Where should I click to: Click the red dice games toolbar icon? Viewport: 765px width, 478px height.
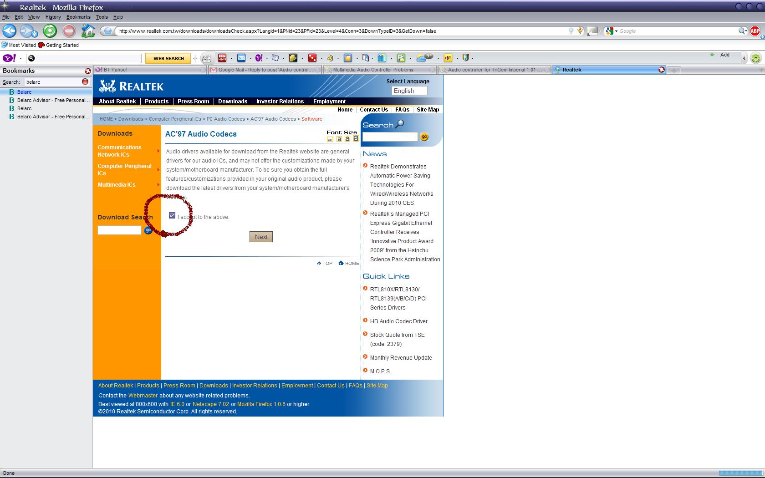[312, 58]
